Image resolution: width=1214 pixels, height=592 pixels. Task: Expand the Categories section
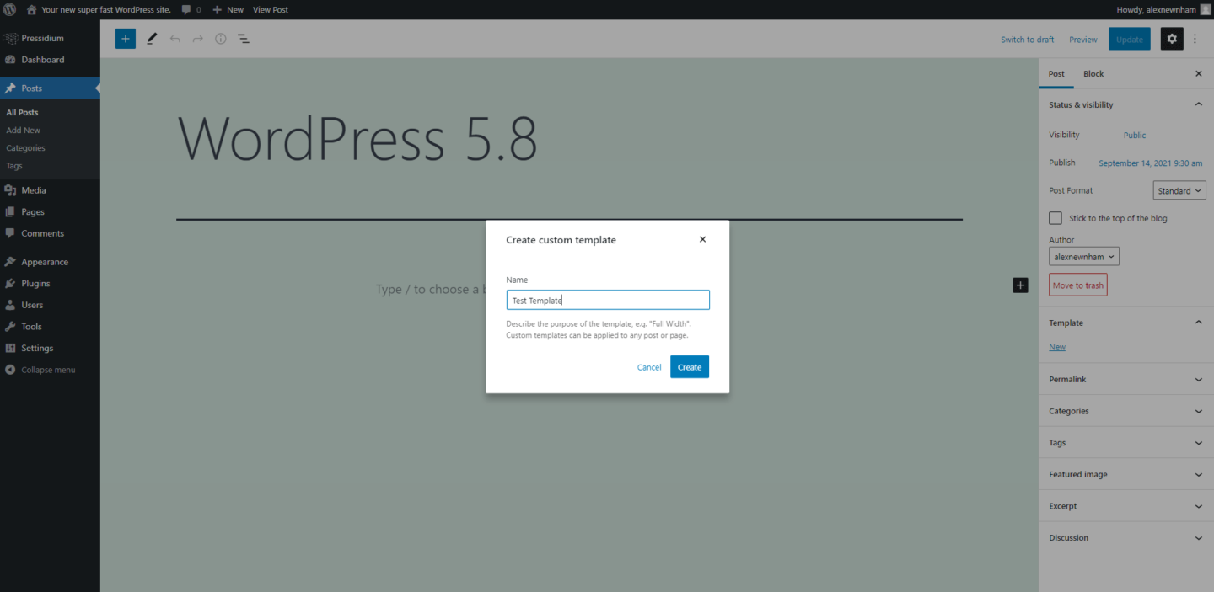click(1126, 411)
